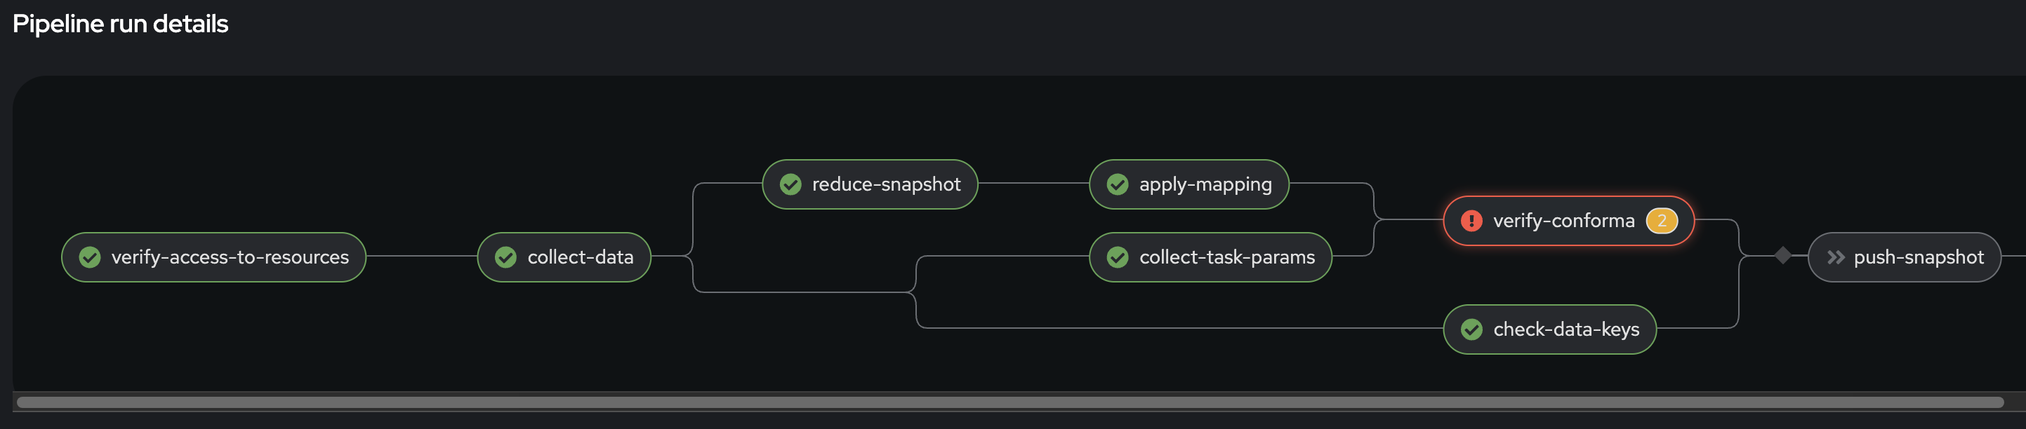Click the Pipeline run details heading
Viewport: 2026px width, 429px height.
coord(120,24)
